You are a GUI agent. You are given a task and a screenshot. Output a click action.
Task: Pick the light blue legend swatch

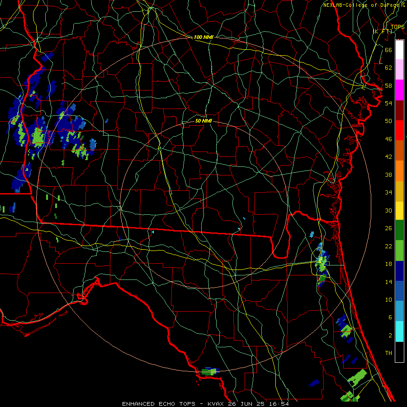399,311
